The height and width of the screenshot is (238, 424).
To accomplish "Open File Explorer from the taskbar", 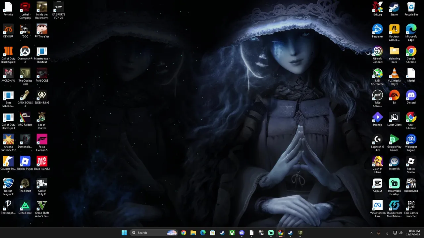I will tap(193, 233).
